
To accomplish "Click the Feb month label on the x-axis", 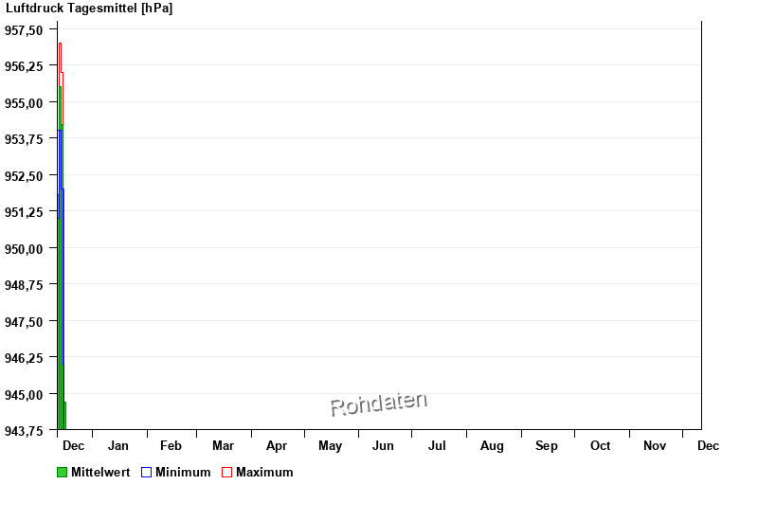I will click(171, 445).
